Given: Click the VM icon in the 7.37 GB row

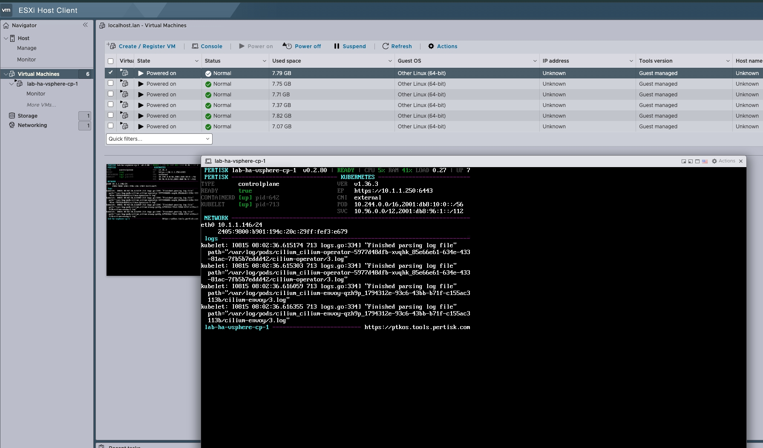Looking at the screenshot, I should [124, 105].
